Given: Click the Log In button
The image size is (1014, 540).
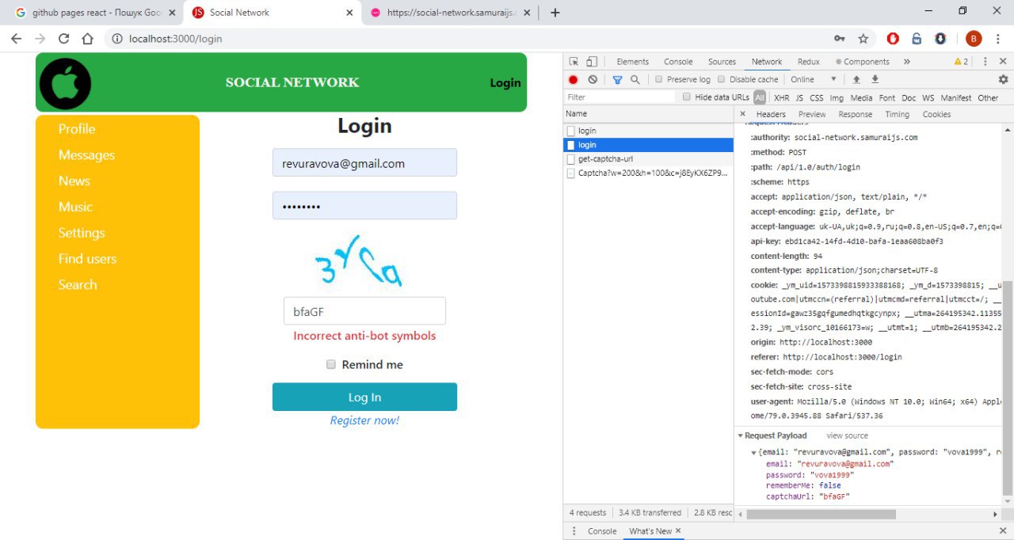Looking at the screenshot, I should pyautogui.click(x=364, y=397).
